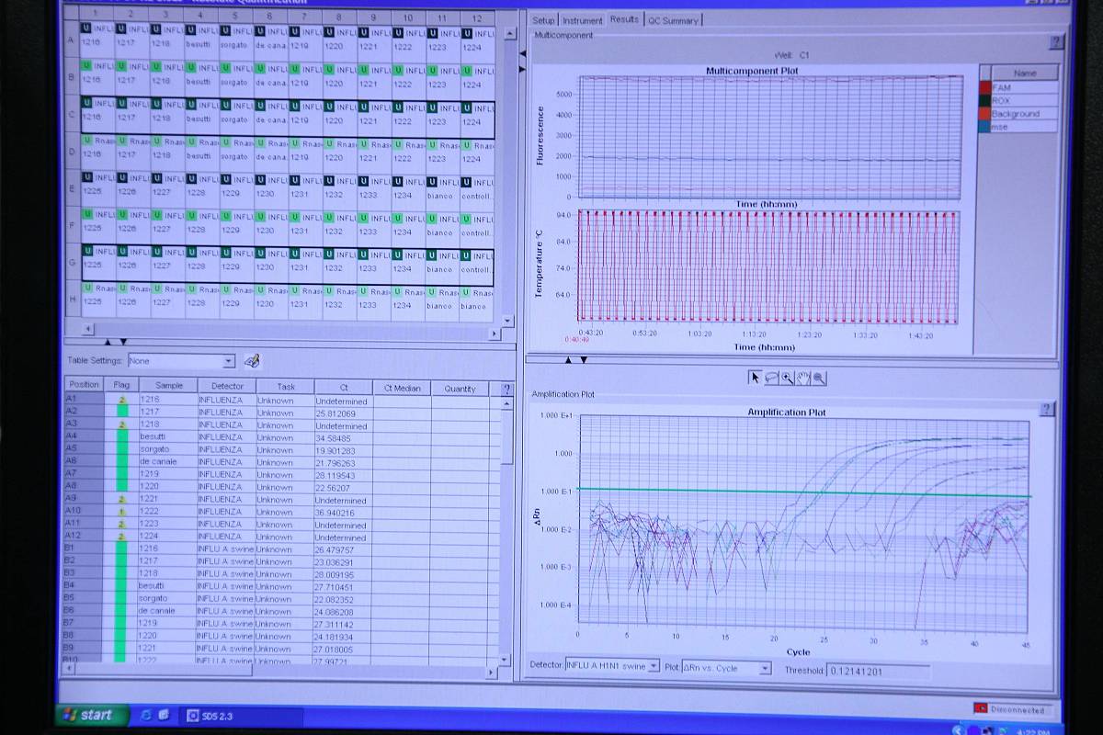
Task: Open the Detector dropdown below the plot
Action: 654,666
